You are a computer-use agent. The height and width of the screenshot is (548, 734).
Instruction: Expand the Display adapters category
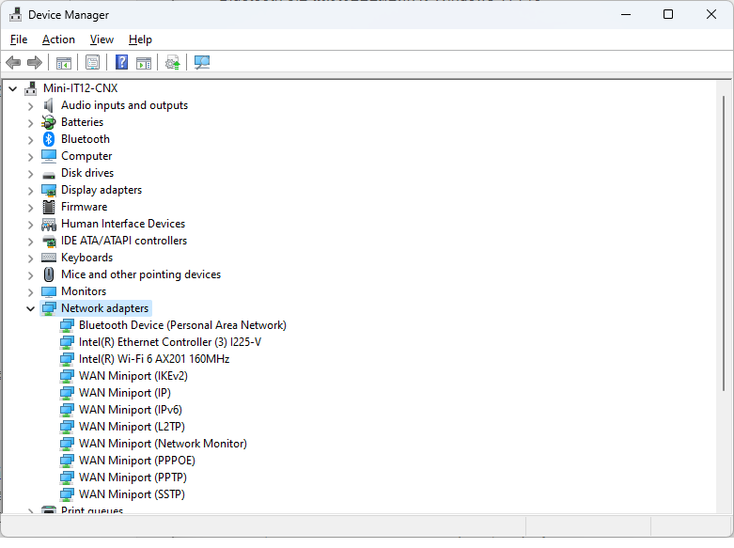click(x=30, y=191)
